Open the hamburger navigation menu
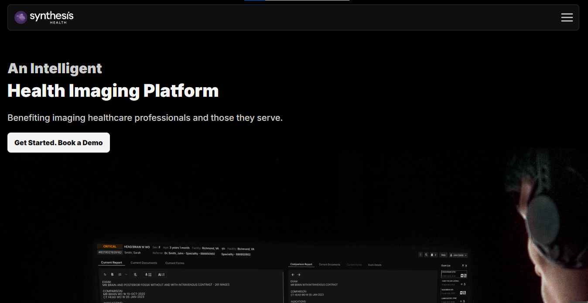 [x=567, y=17]
